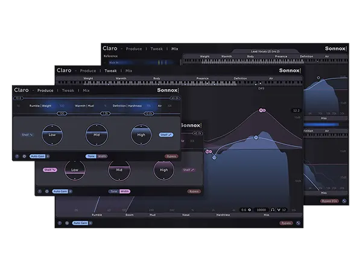The image size is (362, 271).
Task: Select the blue EQ node 12 at curve dip
Action: pos(214,157)
